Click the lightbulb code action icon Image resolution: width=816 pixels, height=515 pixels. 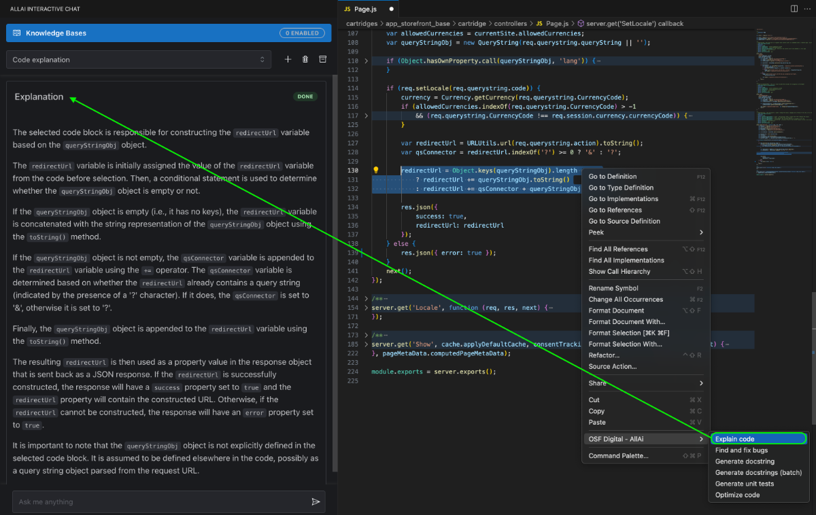point(375,171)
